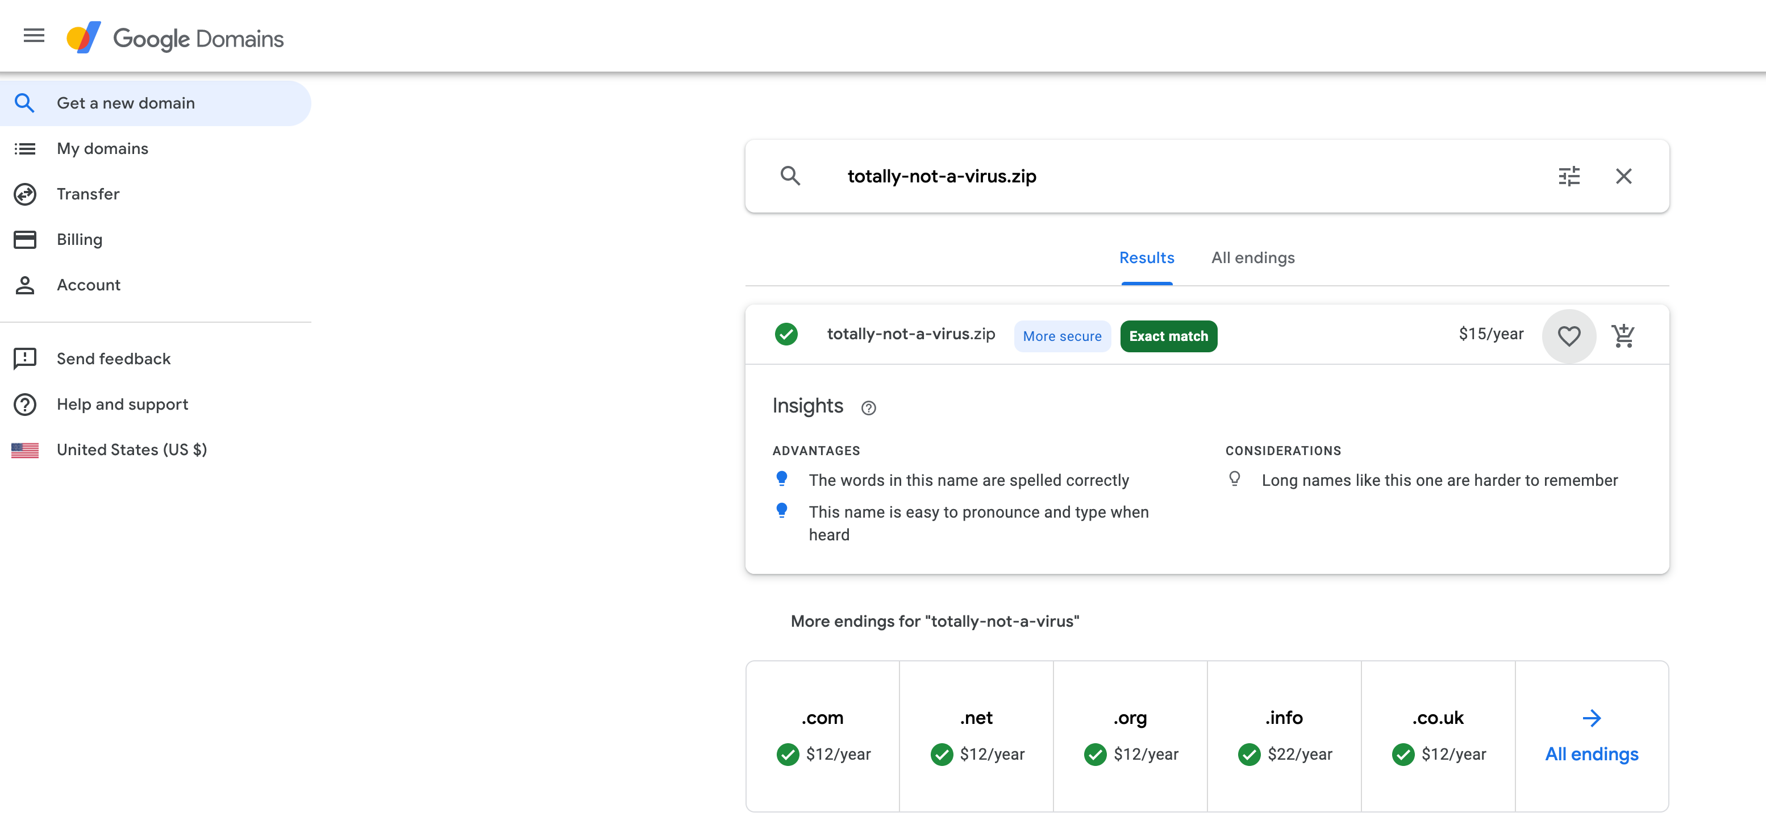Screen dimensions: 1766x833
Task: Click the search magnifier in search box
Action: 790,176
